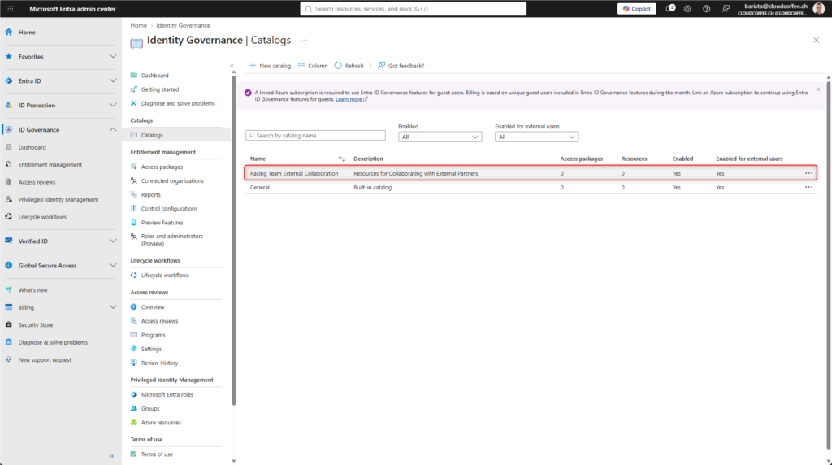Image resolution: width=832 pixels, height=465 pixels.
Task: Open New support request
Action: [x=45, y=360]
